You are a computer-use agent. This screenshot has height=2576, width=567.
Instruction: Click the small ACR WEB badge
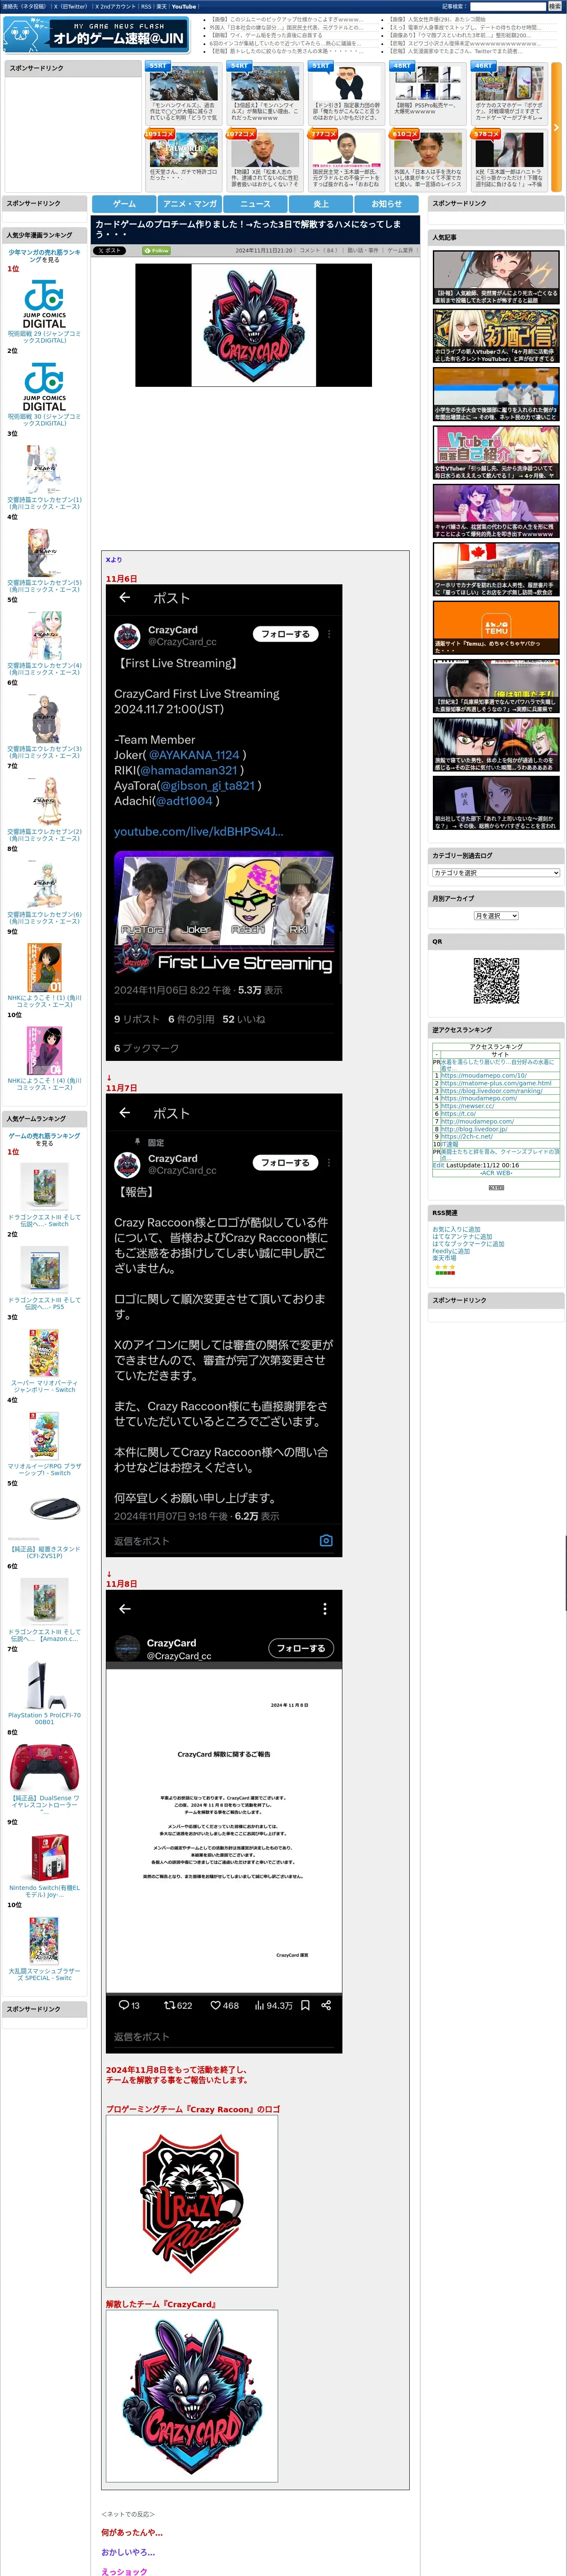[x=496, y=1187]
